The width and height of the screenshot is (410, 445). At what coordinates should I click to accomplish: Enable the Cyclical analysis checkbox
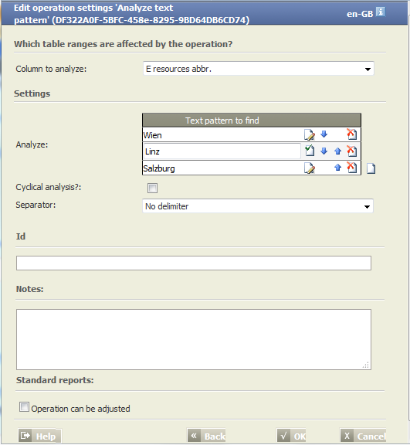pos(152,188)
